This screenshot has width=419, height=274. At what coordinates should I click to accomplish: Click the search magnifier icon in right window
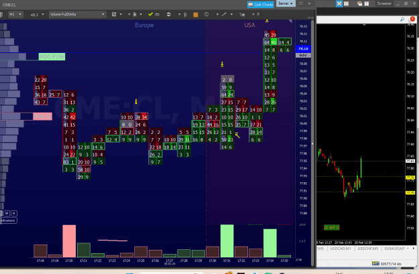pyautogui.click(x=402, y=19)
